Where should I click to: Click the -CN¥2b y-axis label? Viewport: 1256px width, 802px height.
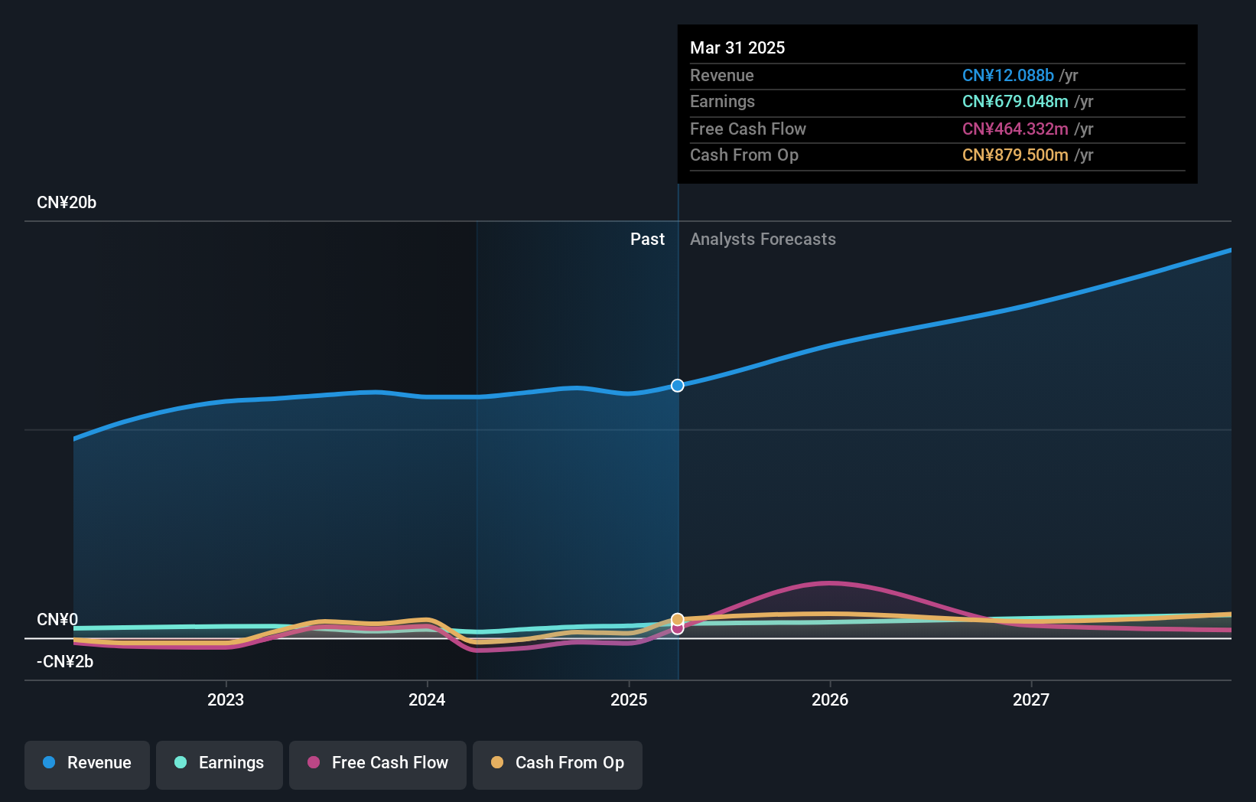[x=65, y=662]
